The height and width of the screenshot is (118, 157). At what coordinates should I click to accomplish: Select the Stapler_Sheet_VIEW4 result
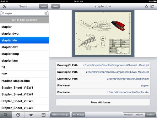24,94
